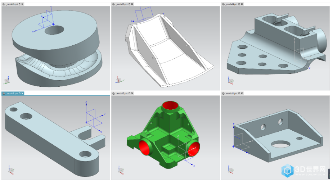Click the undock icon on the _model4.prt tab

[x=239, y=4]
